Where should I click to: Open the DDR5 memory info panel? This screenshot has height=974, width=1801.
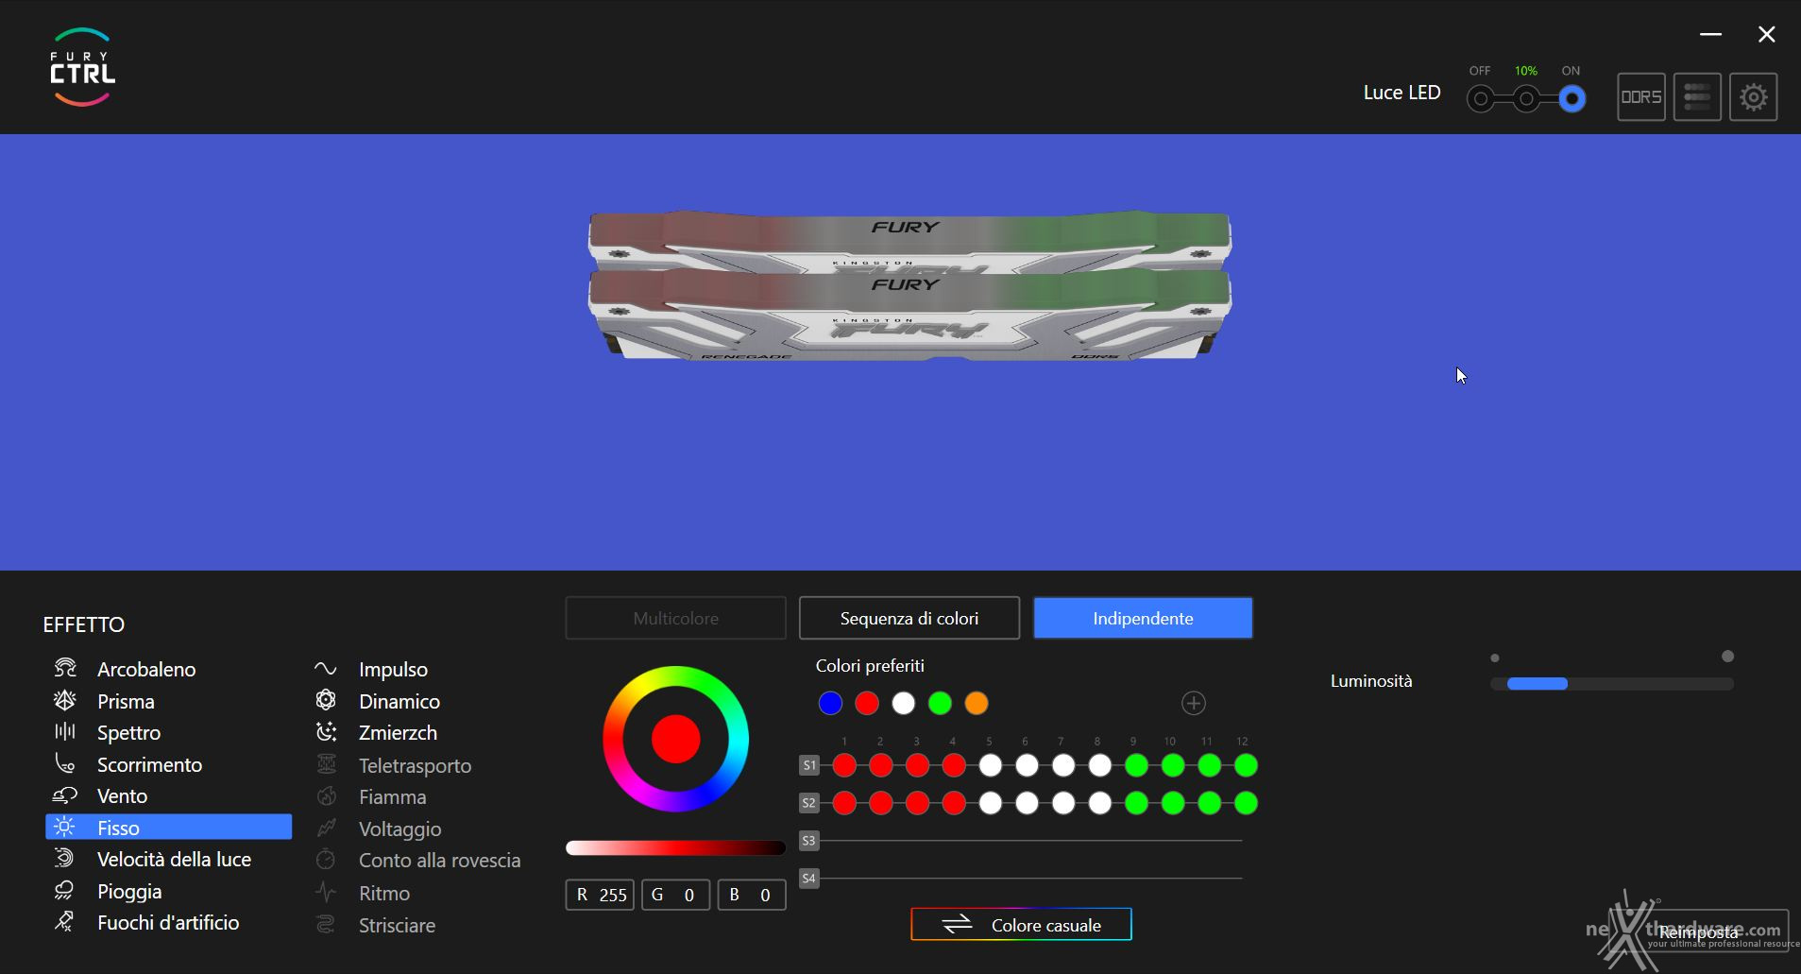tap(1640, 96)
